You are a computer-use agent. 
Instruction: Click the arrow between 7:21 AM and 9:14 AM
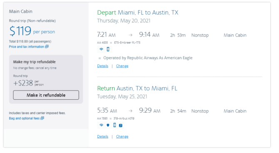[x=130, y=35]
